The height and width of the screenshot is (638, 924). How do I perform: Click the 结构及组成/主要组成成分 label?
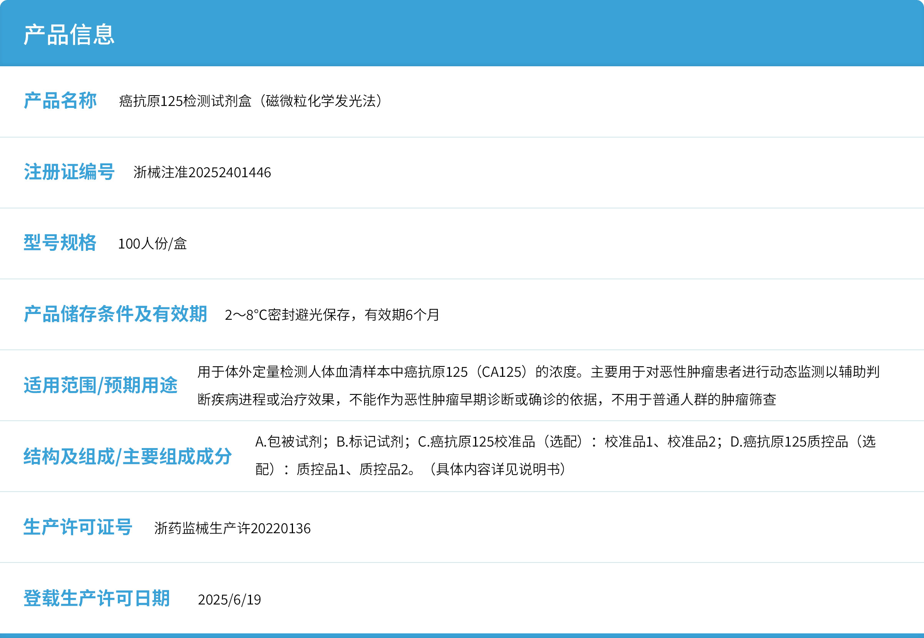[127, 457]
